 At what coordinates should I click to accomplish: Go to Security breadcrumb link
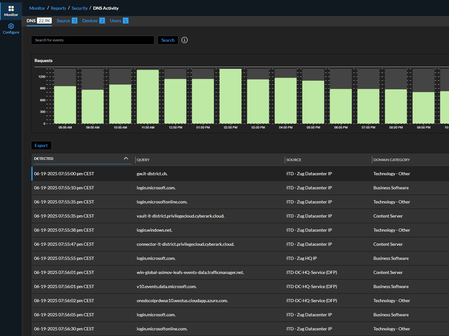point(80,8)
